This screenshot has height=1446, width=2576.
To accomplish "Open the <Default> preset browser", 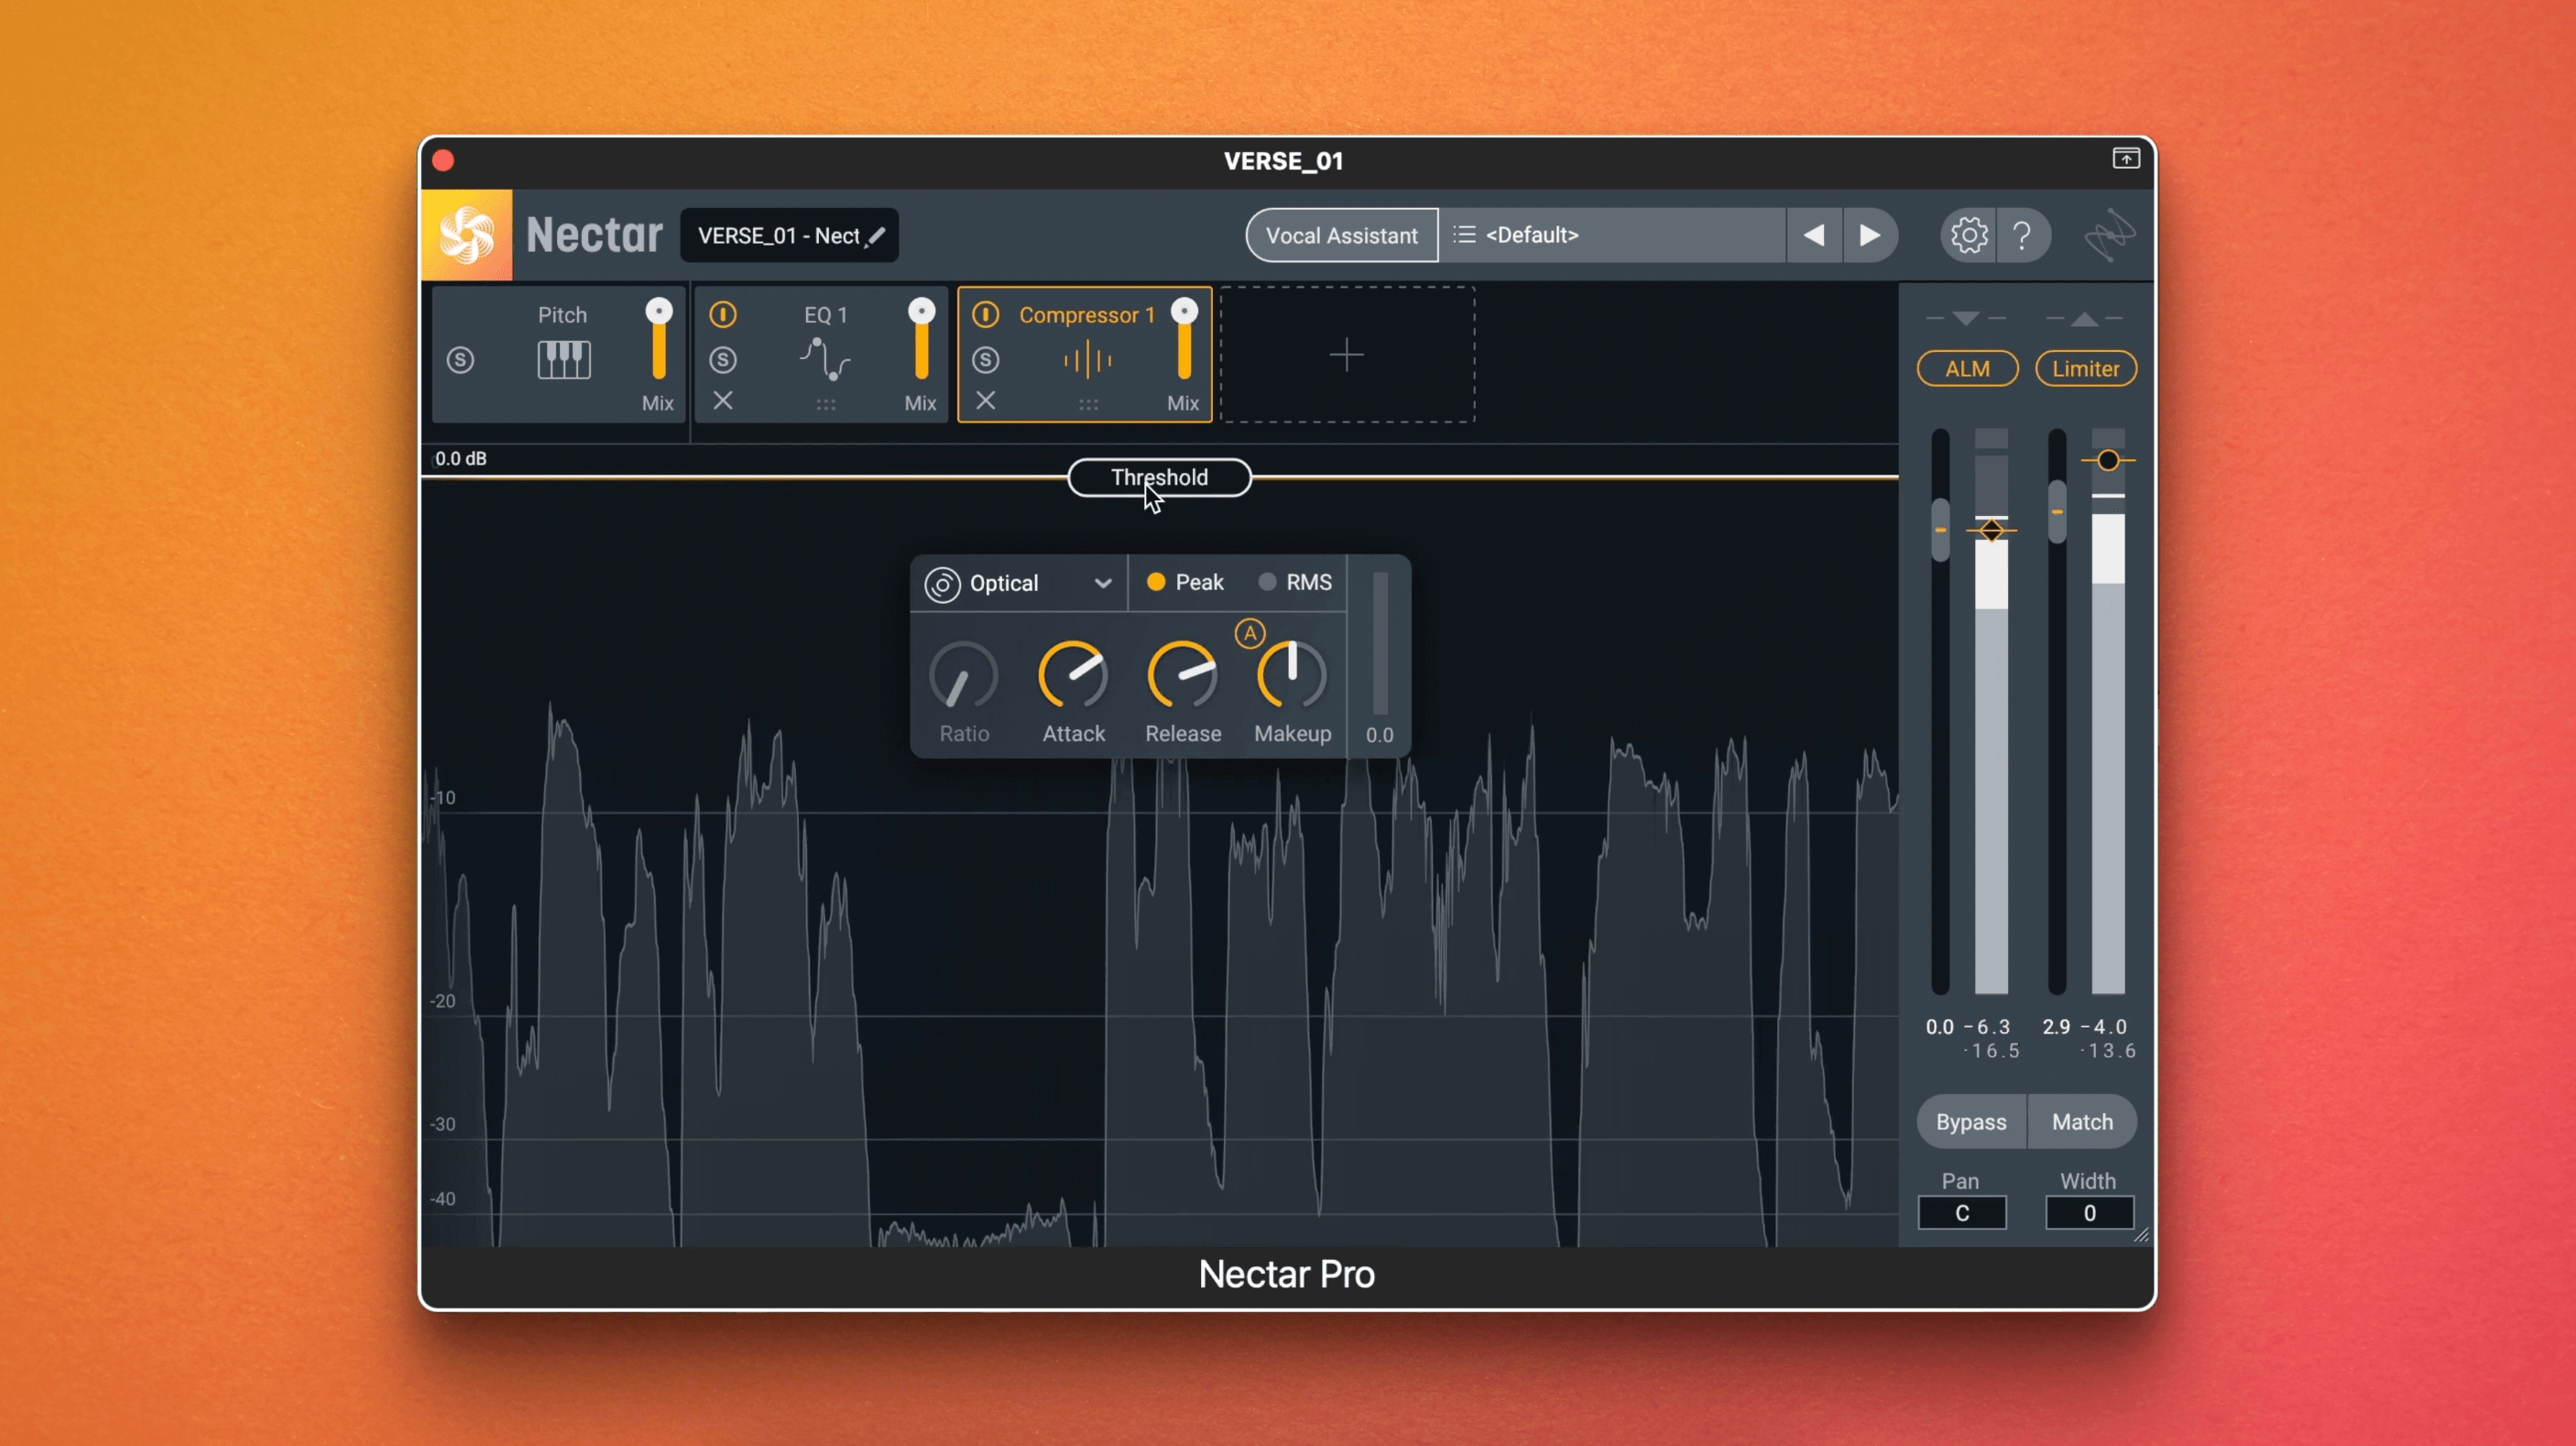I will coord(1613,235).
